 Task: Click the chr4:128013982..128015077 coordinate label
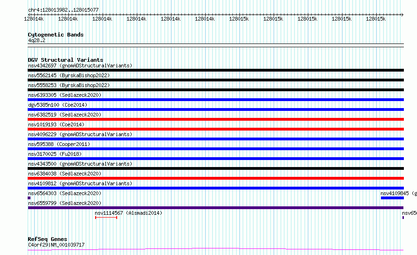(63, 10)
